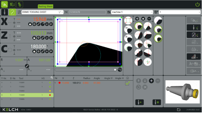Viewport: 202px width, 116px height.
Task: Toggle the C axis lock
Action: click(x=34, y=51)
